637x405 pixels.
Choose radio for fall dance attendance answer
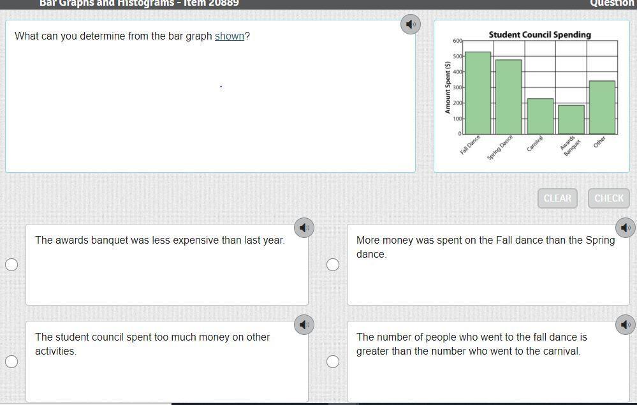point(333,362)
